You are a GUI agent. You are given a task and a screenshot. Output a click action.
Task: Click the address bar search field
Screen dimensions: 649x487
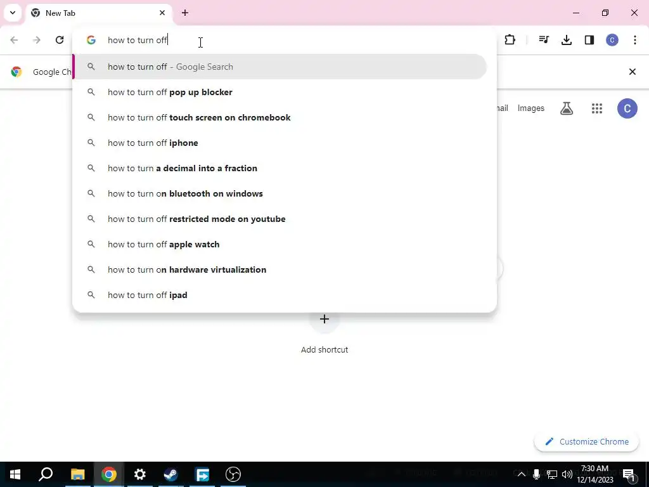pyautogui.click(x=284, y=40)
